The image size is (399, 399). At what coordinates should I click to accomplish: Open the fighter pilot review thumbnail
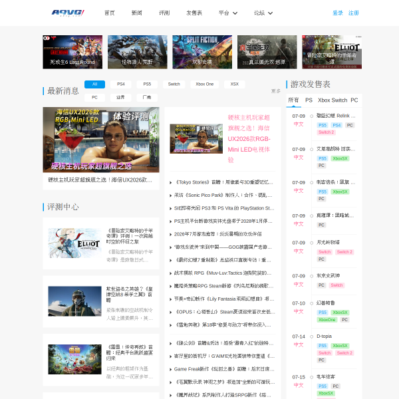coord(74,301)
